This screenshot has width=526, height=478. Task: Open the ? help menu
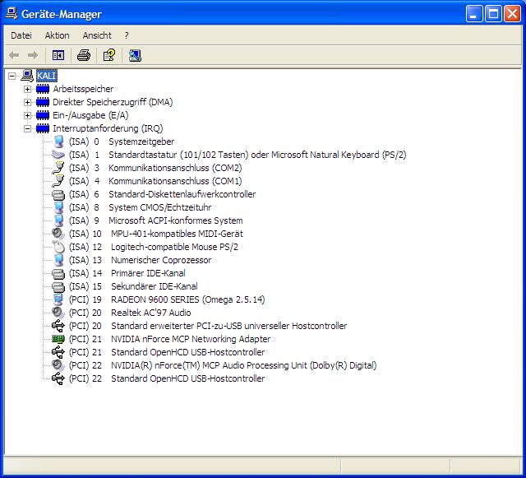click(x=127, y=35)
